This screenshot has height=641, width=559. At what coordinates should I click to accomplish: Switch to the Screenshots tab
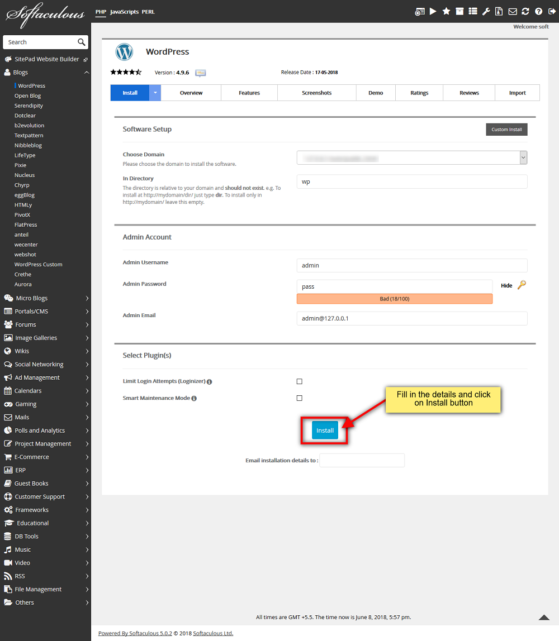point(316,93)
